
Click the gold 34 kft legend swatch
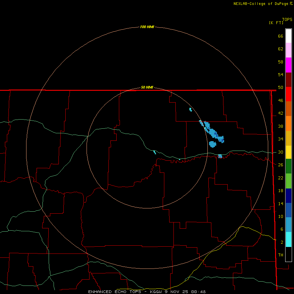[x=288, y=138]
